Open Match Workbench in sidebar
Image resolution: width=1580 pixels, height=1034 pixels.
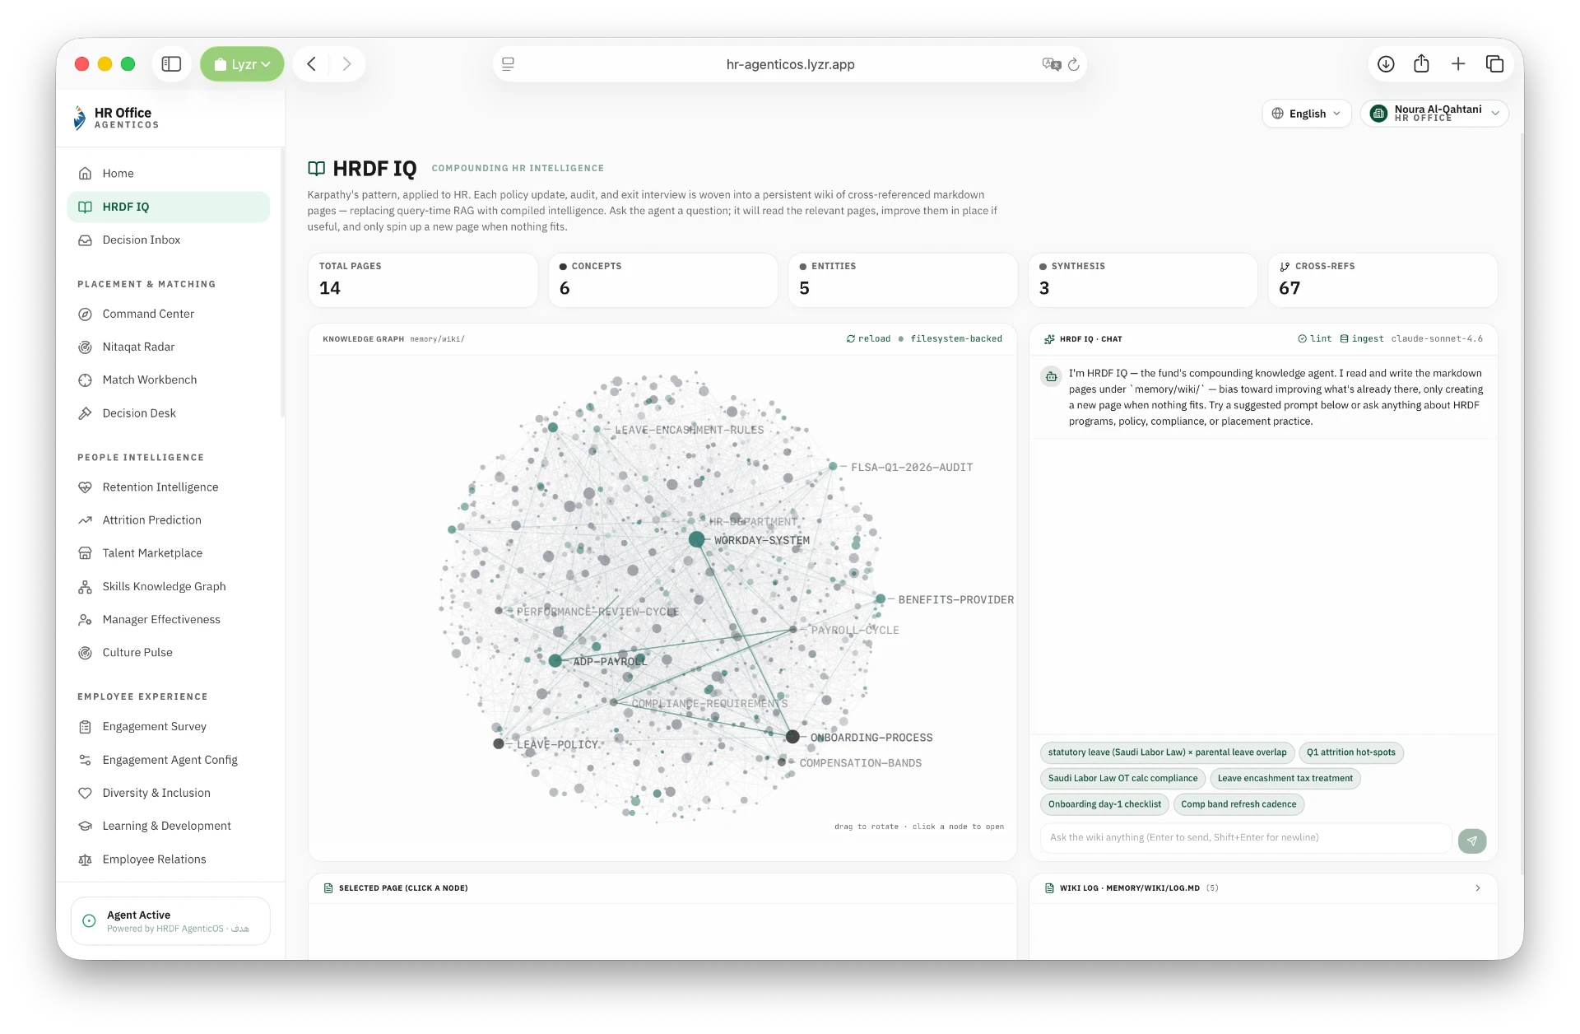[169, 380]
